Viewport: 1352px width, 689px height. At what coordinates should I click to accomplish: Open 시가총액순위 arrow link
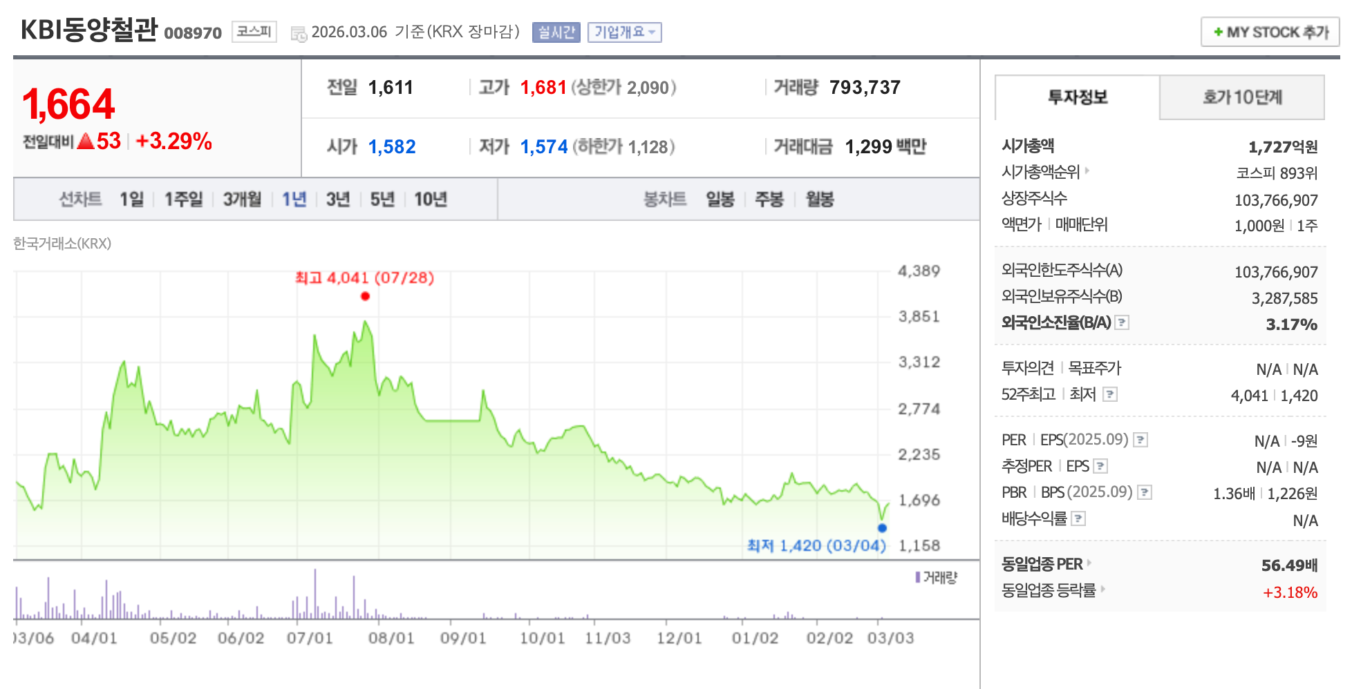[1087, 170]
